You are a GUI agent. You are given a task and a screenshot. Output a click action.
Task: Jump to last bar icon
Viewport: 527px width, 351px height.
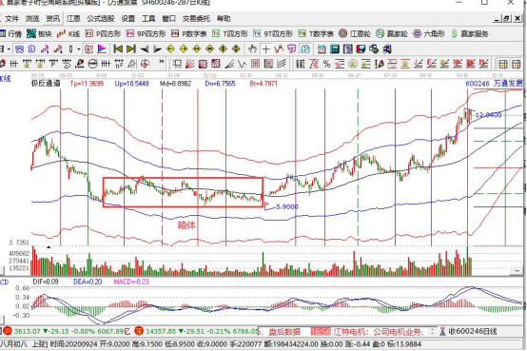tap(131, 49)
